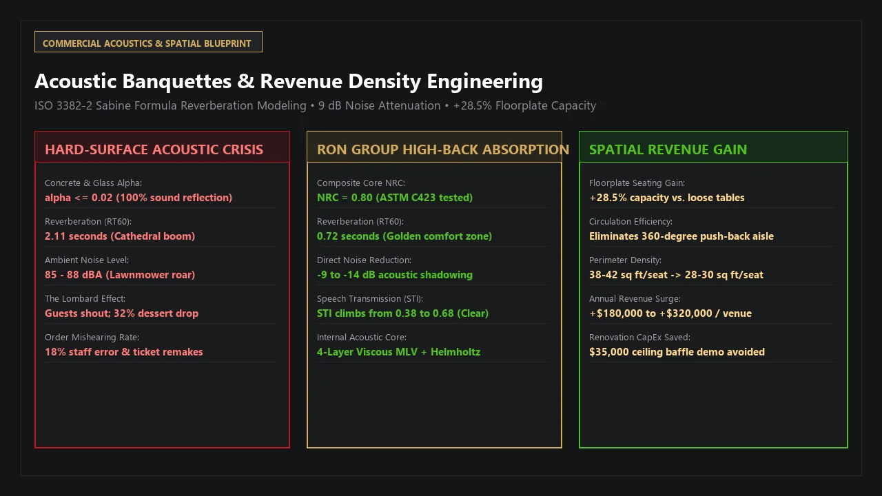Select the value "2.11 seconds (Cathedral boom)"
This screenshot has width=882, height=496.
coord(120,236)
